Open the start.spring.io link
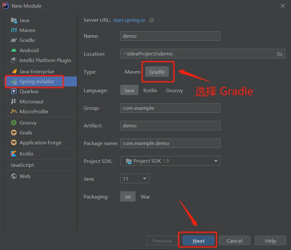Screen dimensions: 291x250 129,20
